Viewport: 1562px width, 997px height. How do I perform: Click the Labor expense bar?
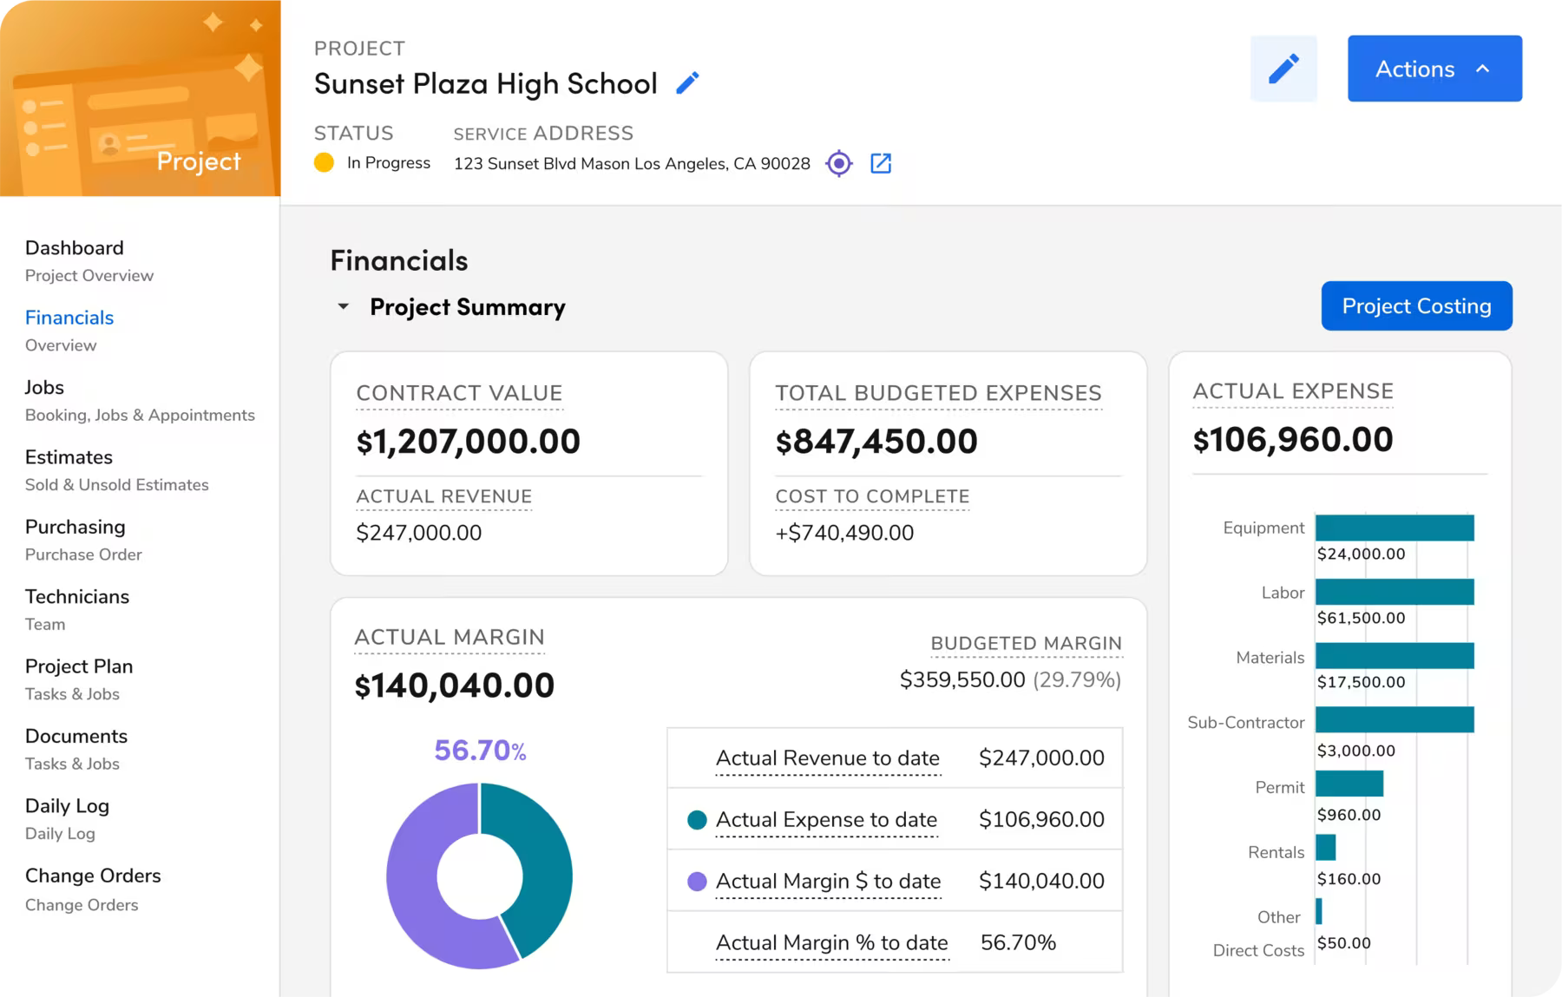click(x=1394, y=592)
